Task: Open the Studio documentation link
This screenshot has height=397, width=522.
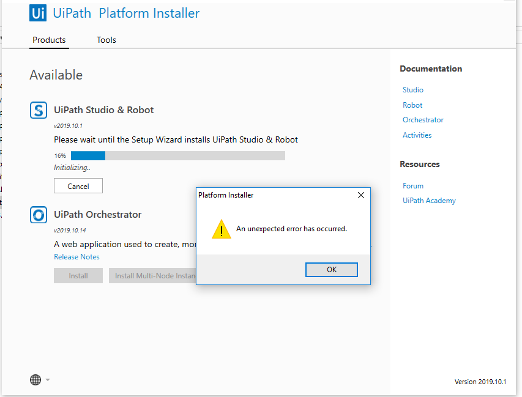Action: click(x=413, y=90)
